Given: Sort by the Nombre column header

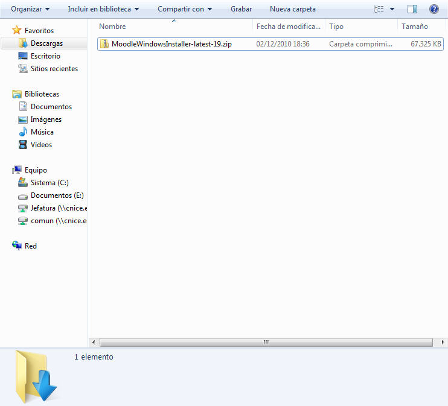Looking at the screenshot, I should tap(112, 27).
